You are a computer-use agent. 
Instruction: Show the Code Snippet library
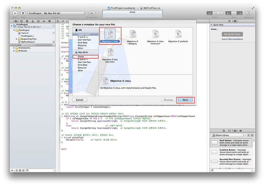[229, 131]
